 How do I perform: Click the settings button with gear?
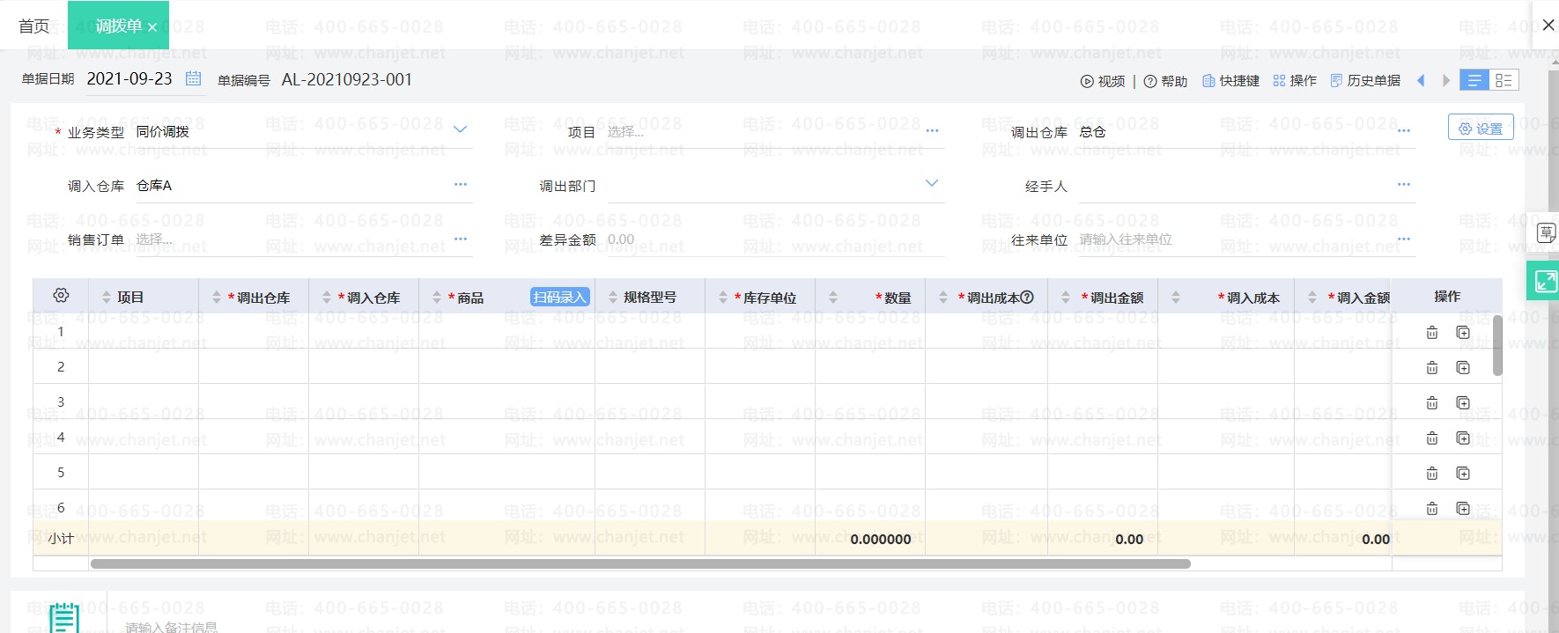point(1481,128)
